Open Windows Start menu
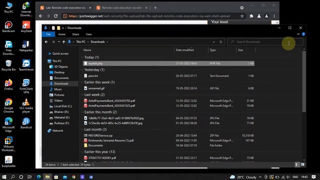 tap(4, 177)
